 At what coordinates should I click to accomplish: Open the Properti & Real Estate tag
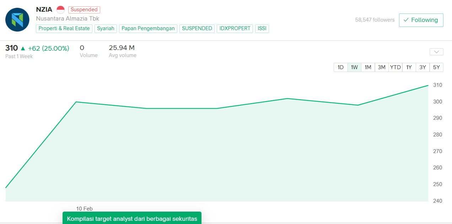coord(64,28)
